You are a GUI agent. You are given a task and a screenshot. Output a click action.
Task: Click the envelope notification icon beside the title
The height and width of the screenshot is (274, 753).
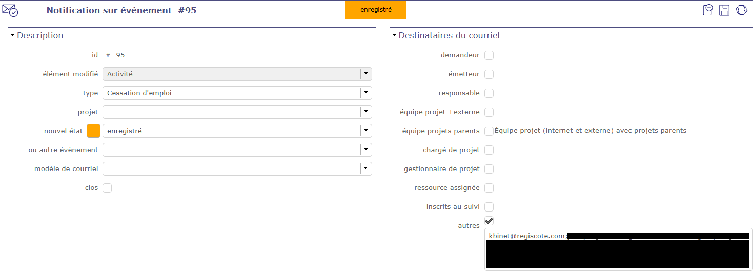coord(10,10)
